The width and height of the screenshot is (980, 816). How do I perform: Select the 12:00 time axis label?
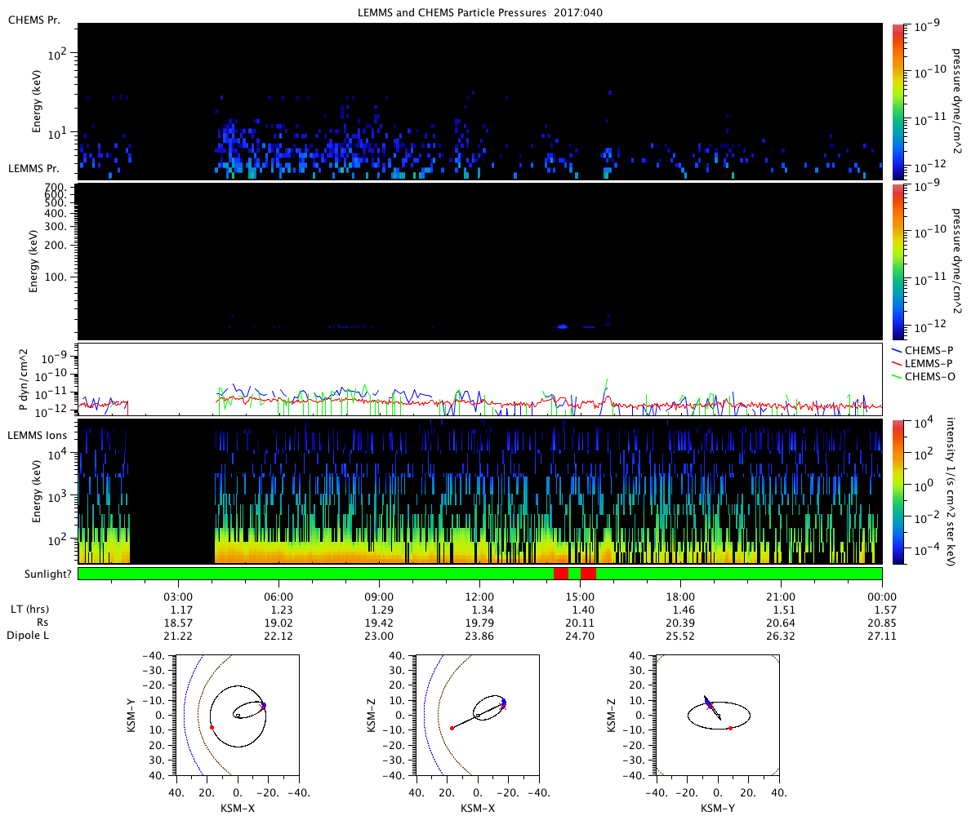479,596
